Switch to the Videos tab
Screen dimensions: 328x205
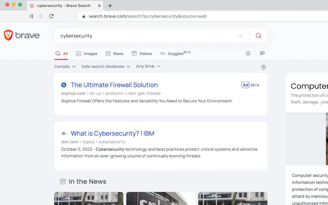click(x=142, y=54)
